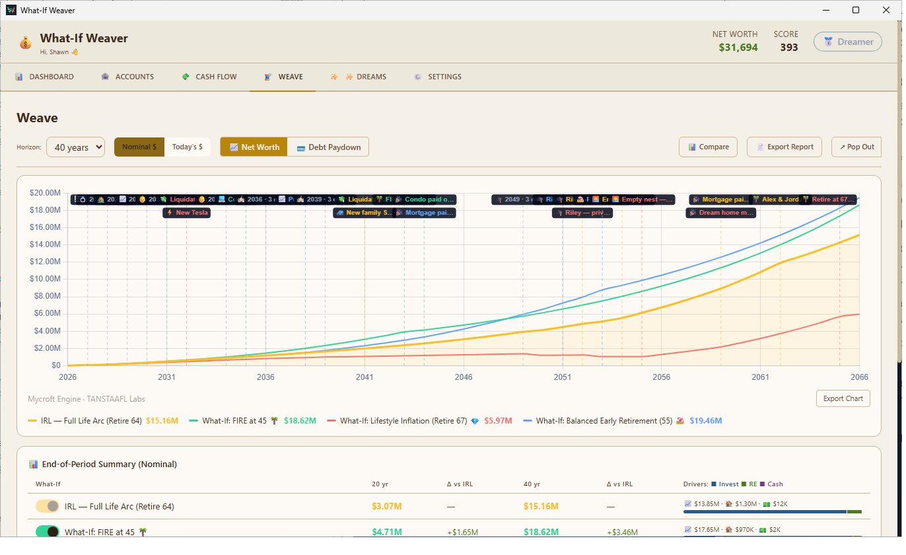Open the Dashboard tab
The image size is (906, 555).
[44, 77]
